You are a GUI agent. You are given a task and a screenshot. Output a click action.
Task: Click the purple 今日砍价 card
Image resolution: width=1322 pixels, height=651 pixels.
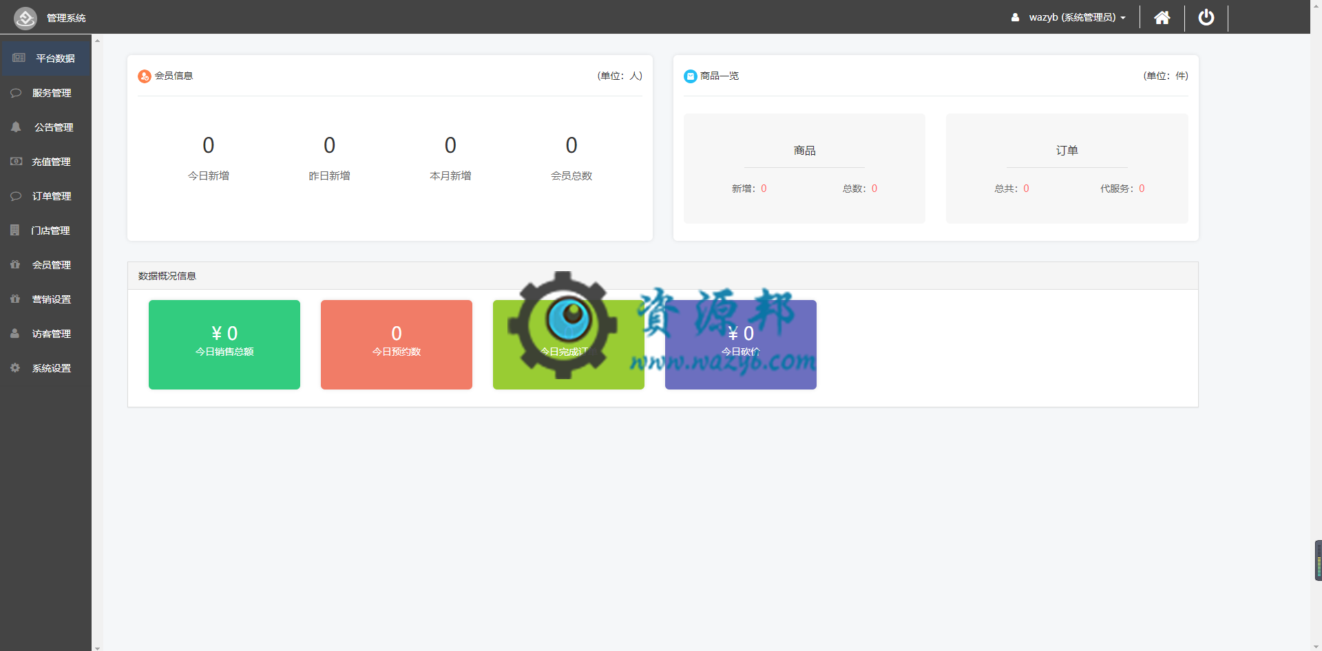pyautogui.click(x=741, y=345)
